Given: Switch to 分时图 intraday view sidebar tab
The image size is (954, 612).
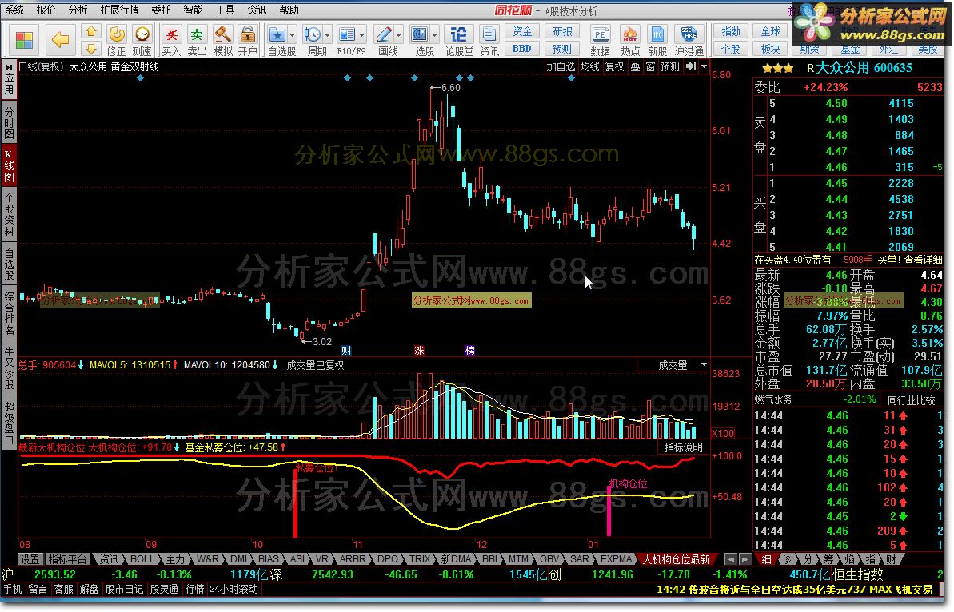Looking at the screenshot, I should pos(9,123).
